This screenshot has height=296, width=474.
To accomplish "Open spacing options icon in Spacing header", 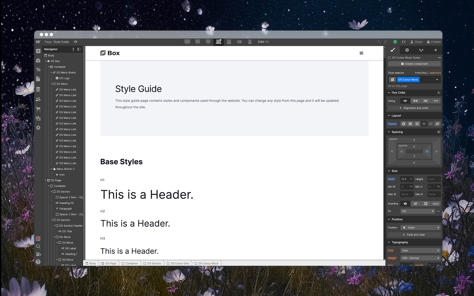I will click(x=439, y=132).
